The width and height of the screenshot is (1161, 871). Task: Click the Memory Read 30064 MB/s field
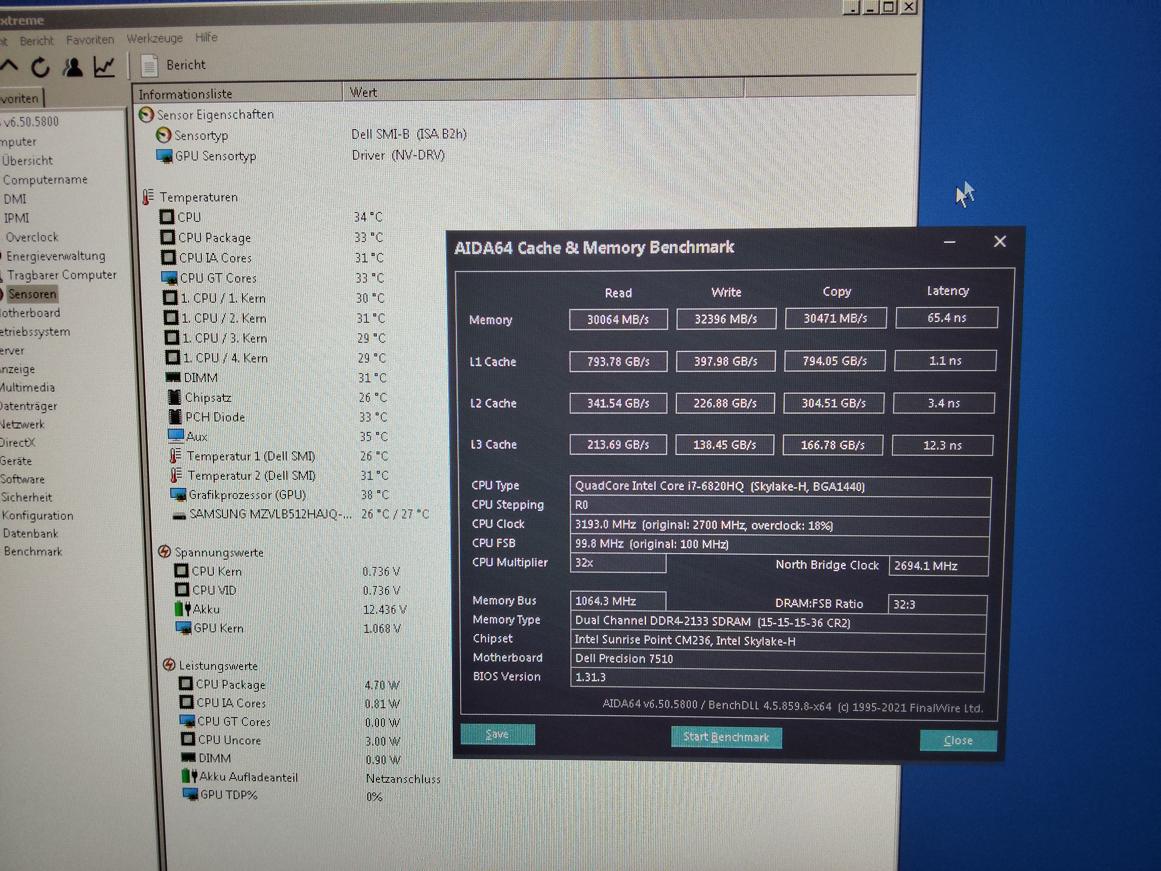tap(618, 319)
